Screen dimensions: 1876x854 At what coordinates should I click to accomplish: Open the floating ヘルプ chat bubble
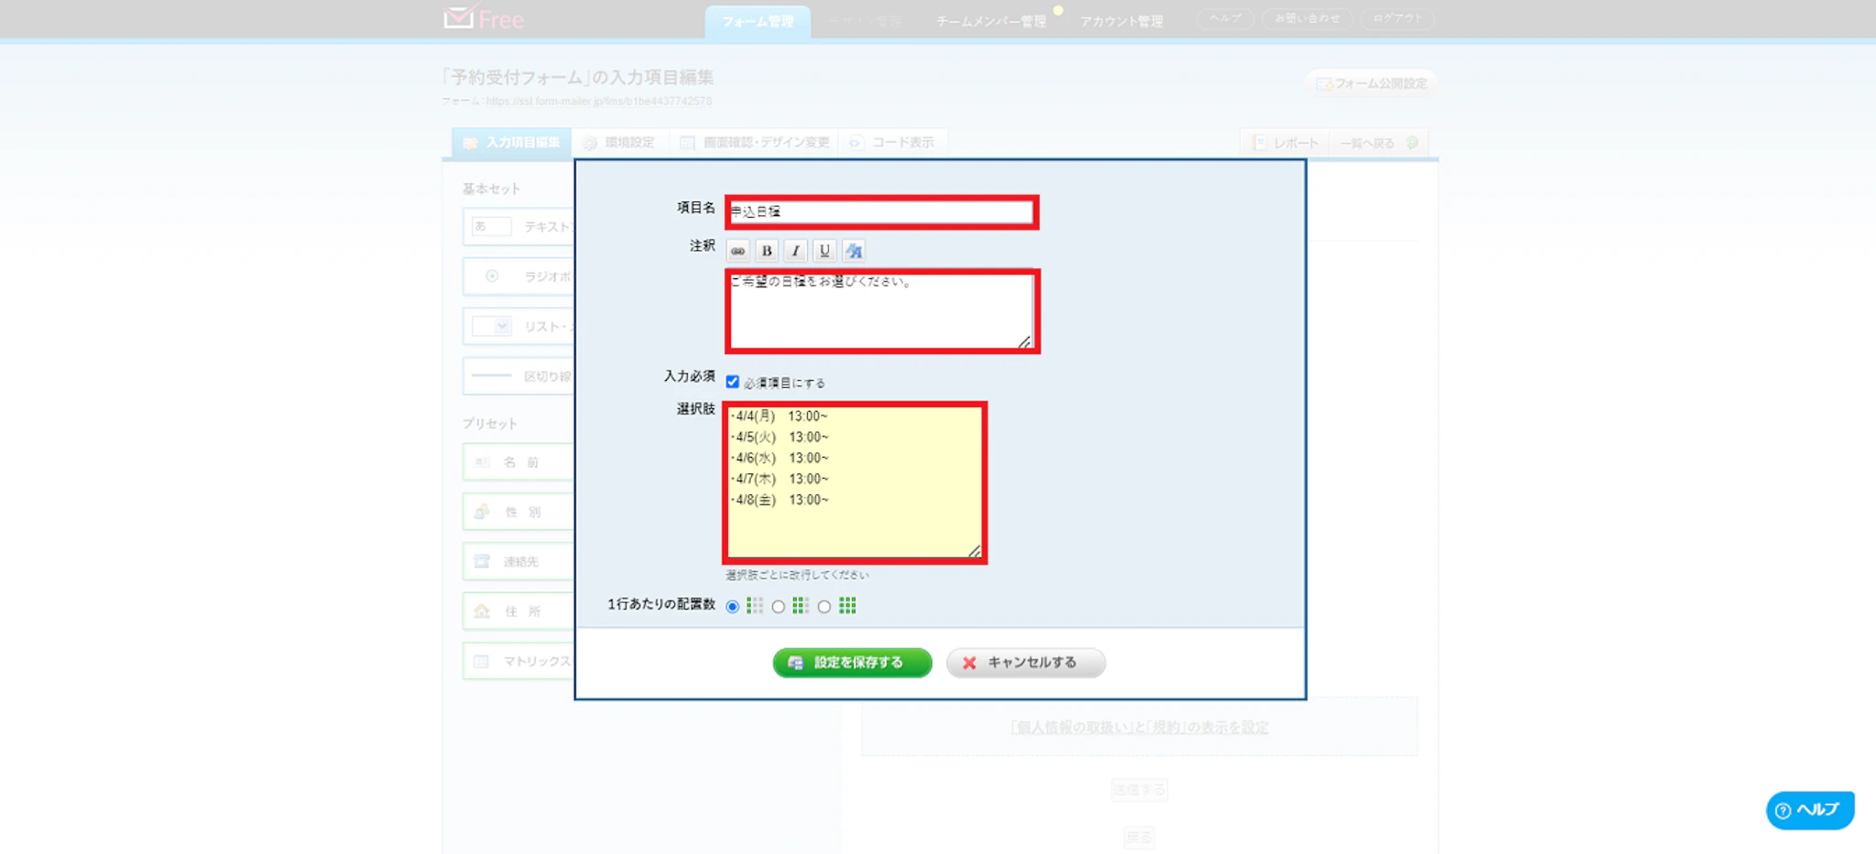coord(1810,810)
